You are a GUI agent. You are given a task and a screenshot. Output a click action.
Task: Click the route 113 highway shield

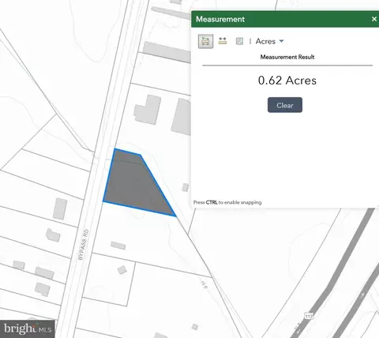pos(309,316)
